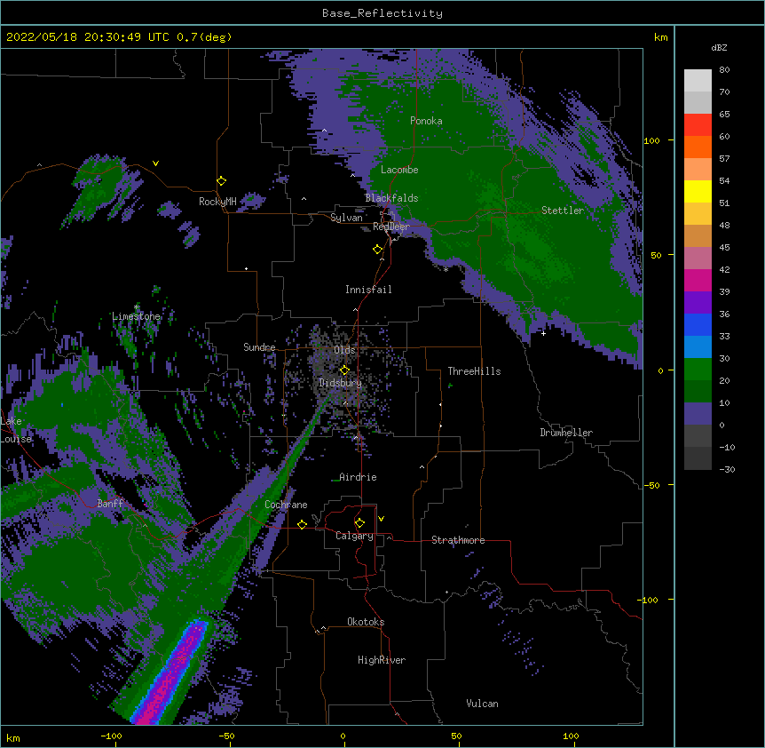The height and width of the screenshot is (748, 765).
Task: Click the RockyMH label
Action: pyautogui.click(x=217, y=202)
